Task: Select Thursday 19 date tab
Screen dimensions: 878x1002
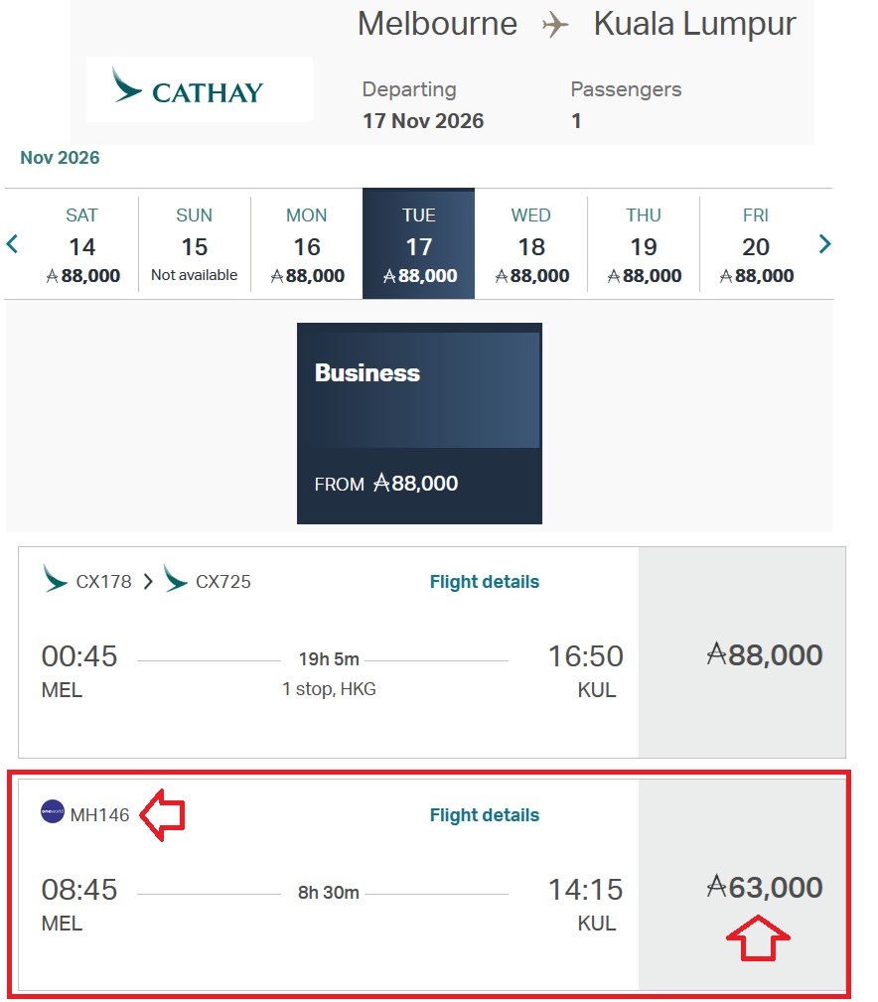Action: tap(644, 244)
